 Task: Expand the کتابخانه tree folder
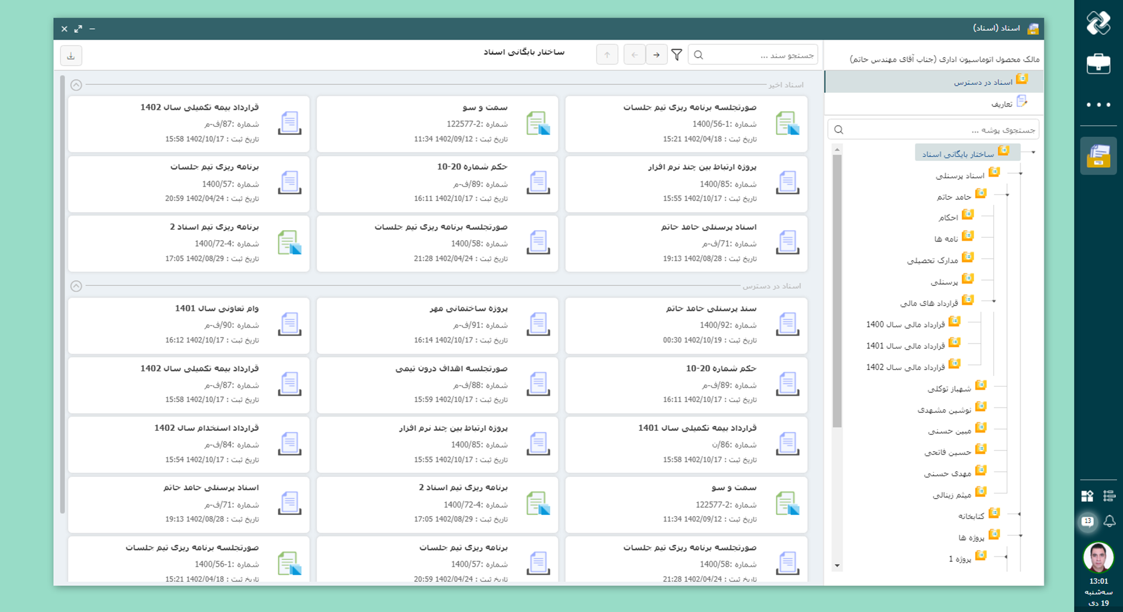1019,514
